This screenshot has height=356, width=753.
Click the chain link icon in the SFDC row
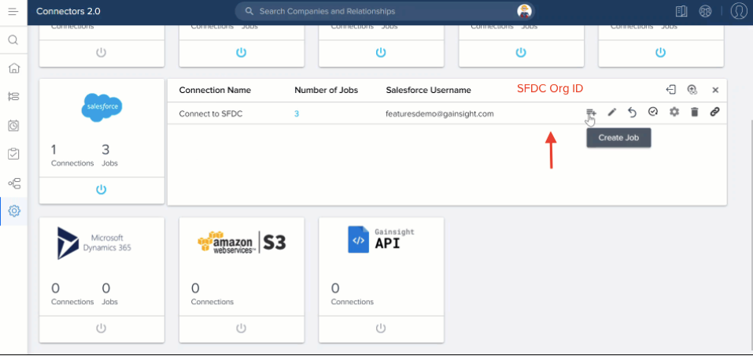[x=714, y=112]
